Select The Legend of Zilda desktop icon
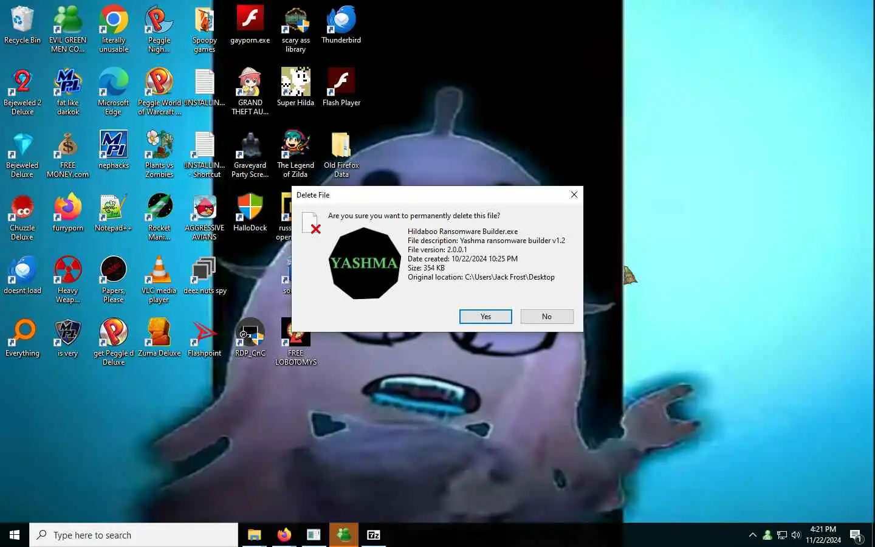 coord(296,154)
